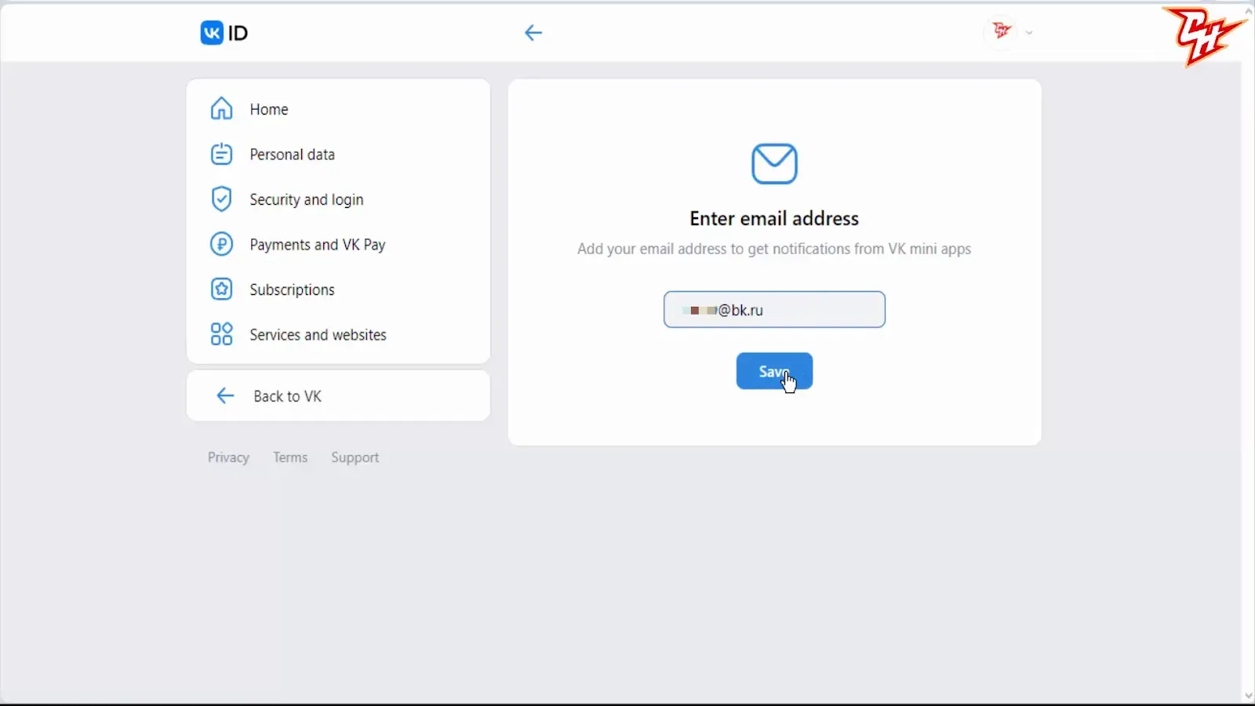The width and height of the screenshot is (1255, 706).
Task: Click the page's vertical scrollbar
Action: (x=1248, y=353)
